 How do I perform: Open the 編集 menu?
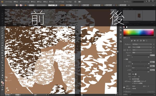coord(16,2)
